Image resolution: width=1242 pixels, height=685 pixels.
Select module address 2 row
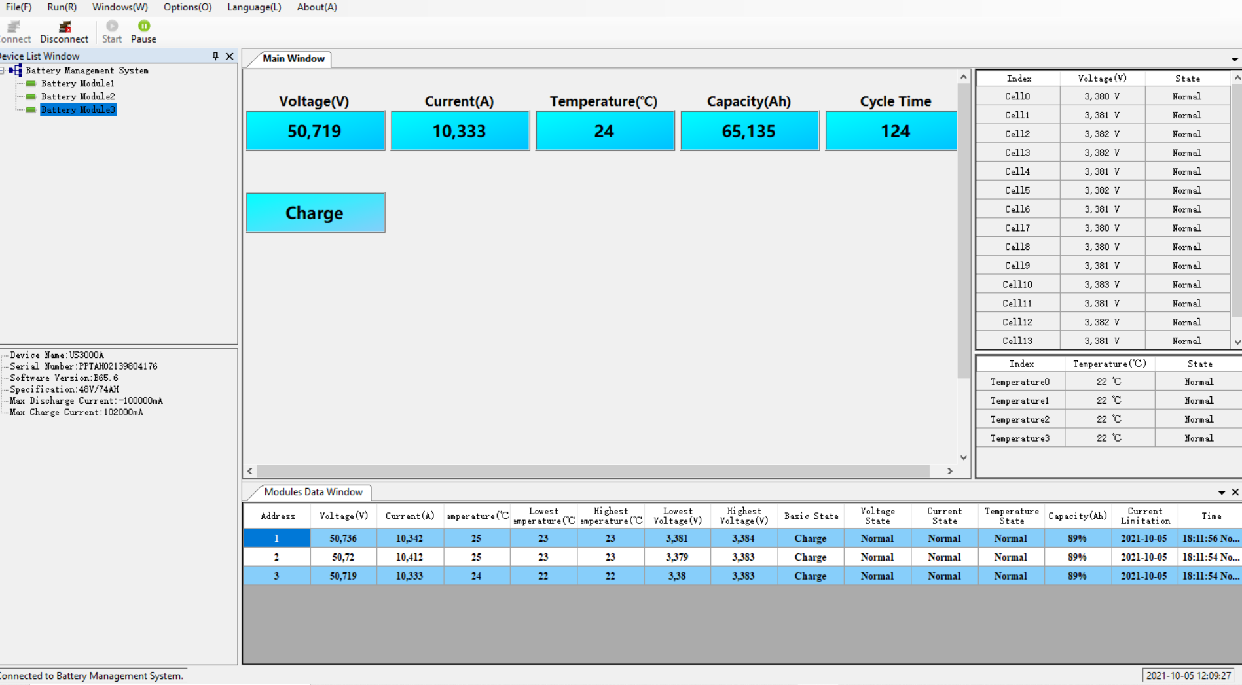point(276,557)
